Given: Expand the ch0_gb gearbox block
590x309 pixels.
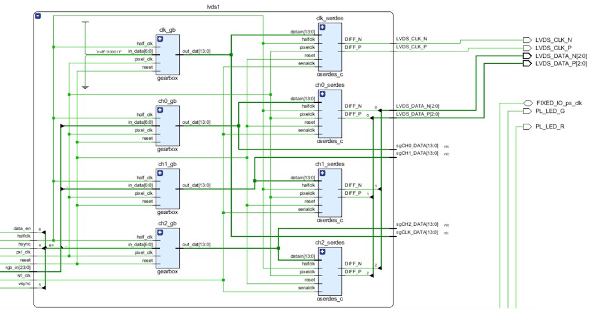Looking at the screenshot, I should [161, 110].
